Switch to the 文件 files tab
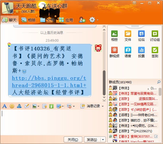Viewport: 163px width, 144px height. point(47,20)
